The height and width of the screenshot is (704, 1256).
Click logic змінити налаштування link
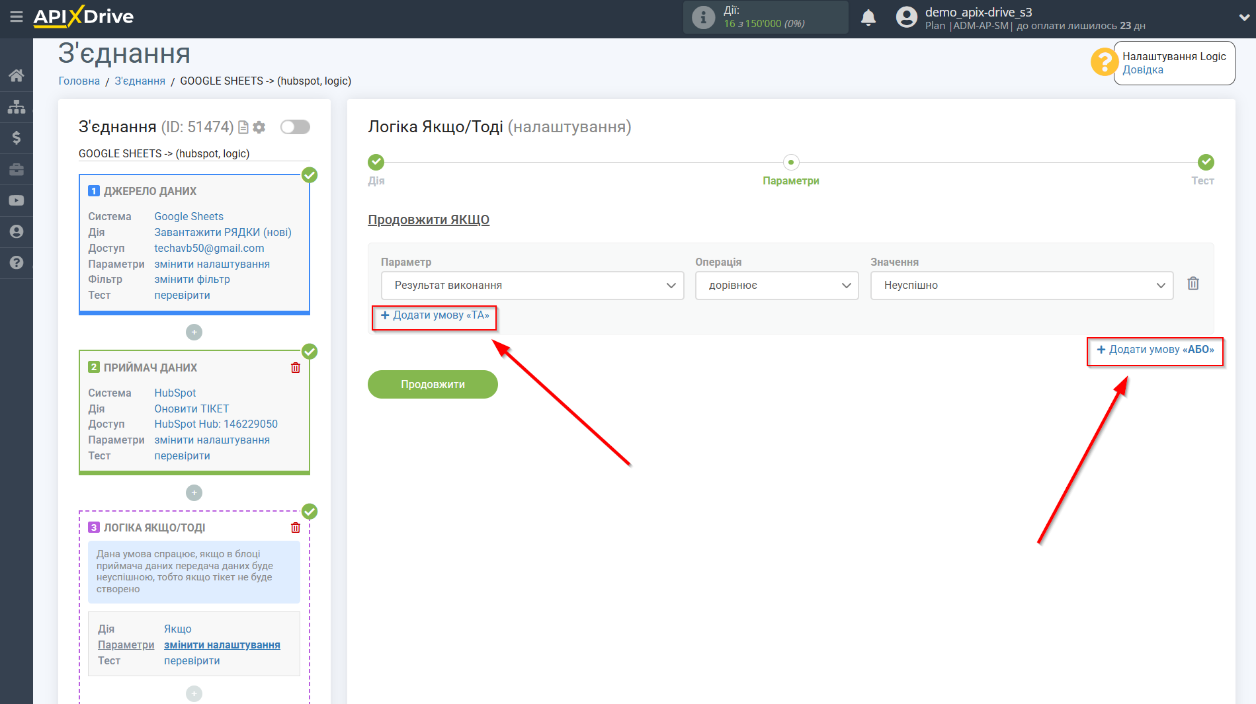pyautogui.click(x=222, y=645)
